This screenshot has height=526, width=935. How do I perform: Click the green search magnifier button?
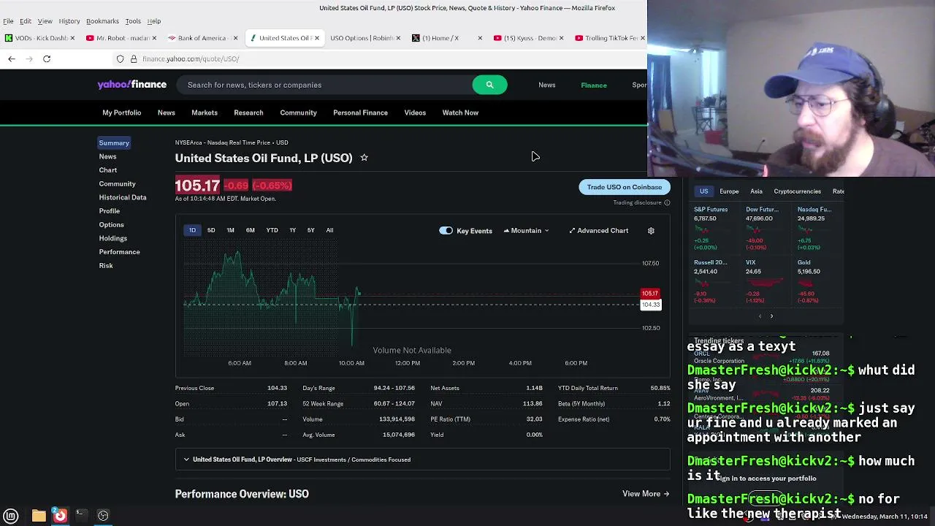[489, 85]
